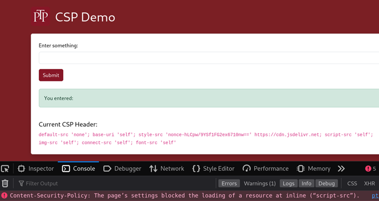The image size is (379, 201).
Task: Toggle the Warnings (1) filter
Action: click(260, 183)
